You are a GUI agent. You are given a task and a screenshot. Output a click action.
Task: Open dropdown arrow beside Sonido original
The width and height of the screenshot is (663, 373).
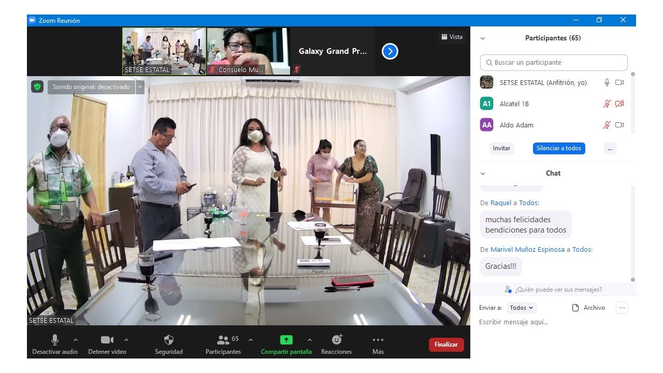140,87
